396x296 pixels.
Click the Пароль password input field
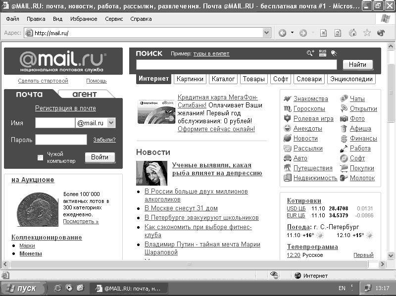61,140
